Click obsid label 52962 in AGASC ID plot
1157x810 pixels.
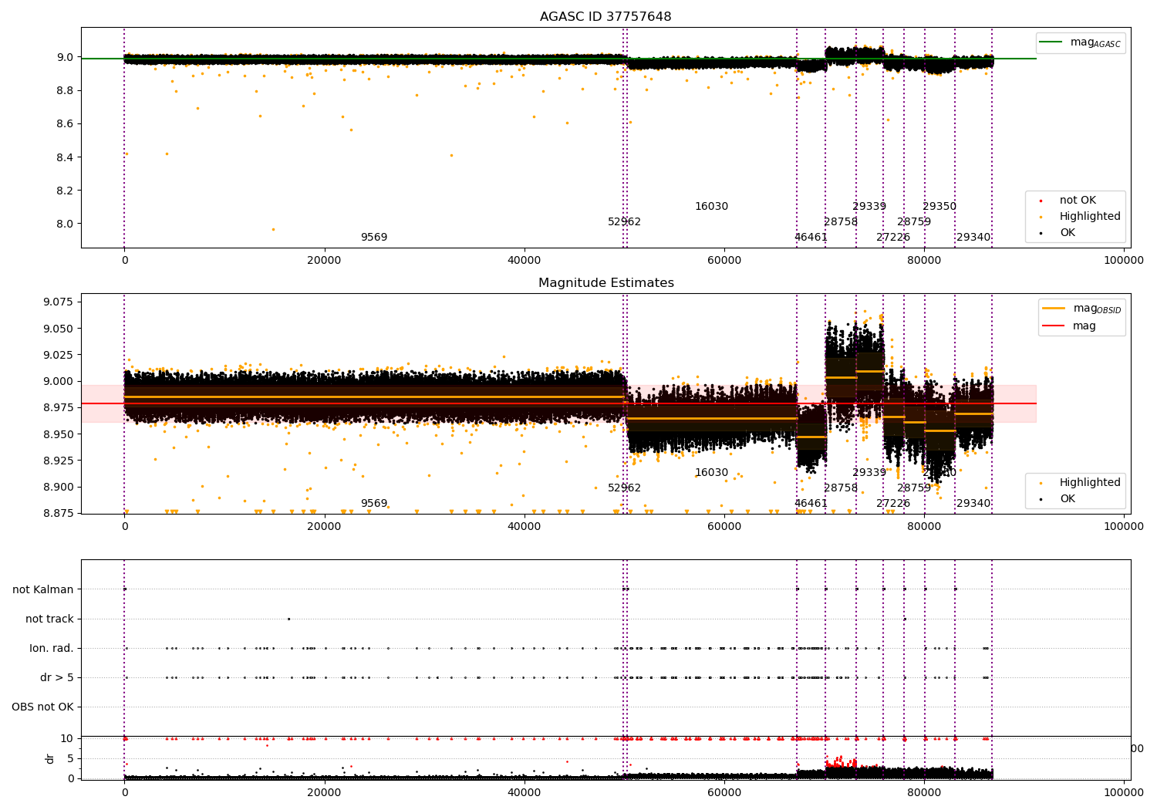[624, 222]
